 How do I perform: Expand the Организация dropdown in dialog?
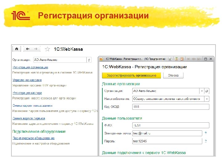pos(202,91)
